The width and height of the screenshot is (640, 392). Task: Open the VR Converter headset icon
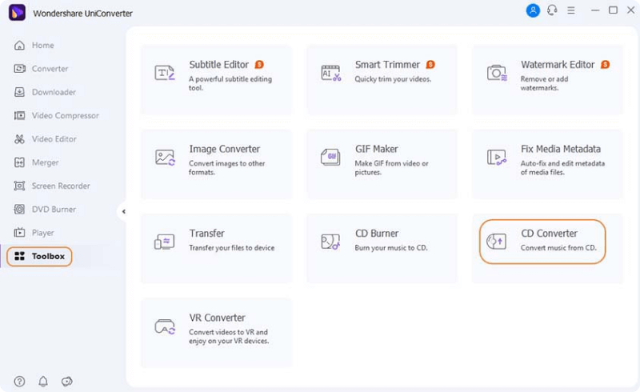pos(165,326)
